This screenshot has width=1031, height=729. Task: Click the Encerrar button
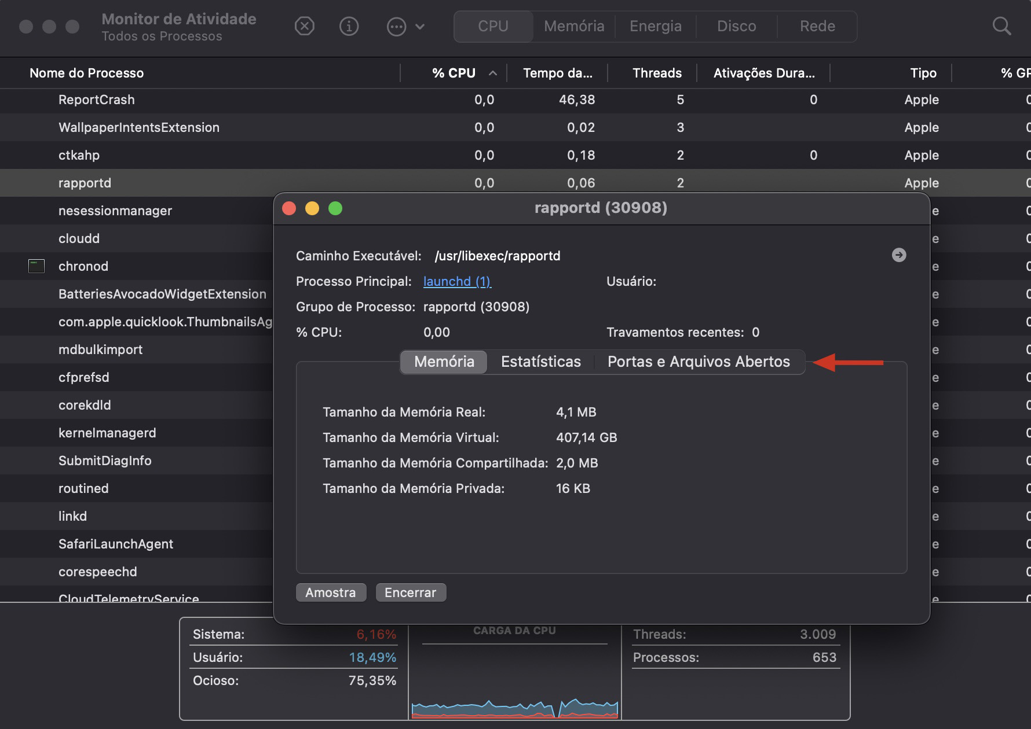tap(411, 592)
